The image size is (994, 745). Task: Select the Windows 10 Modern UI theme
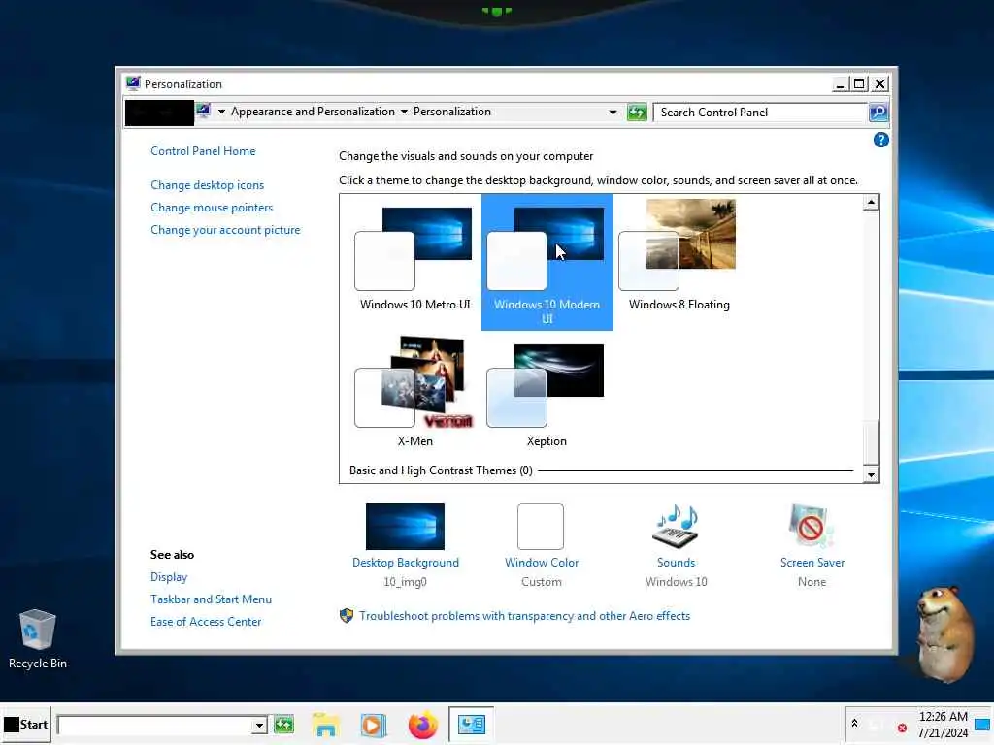tap(547, 262)
